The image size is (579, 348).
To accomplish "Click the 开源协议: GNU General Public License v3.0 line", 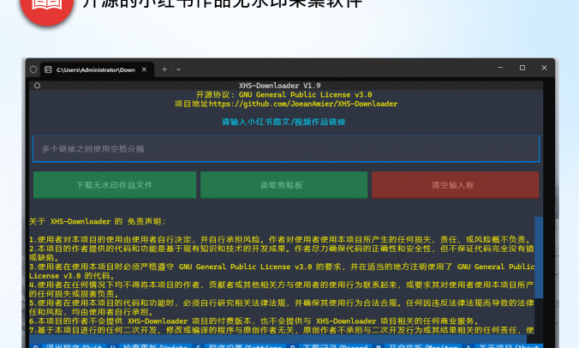I will (284, 95).
